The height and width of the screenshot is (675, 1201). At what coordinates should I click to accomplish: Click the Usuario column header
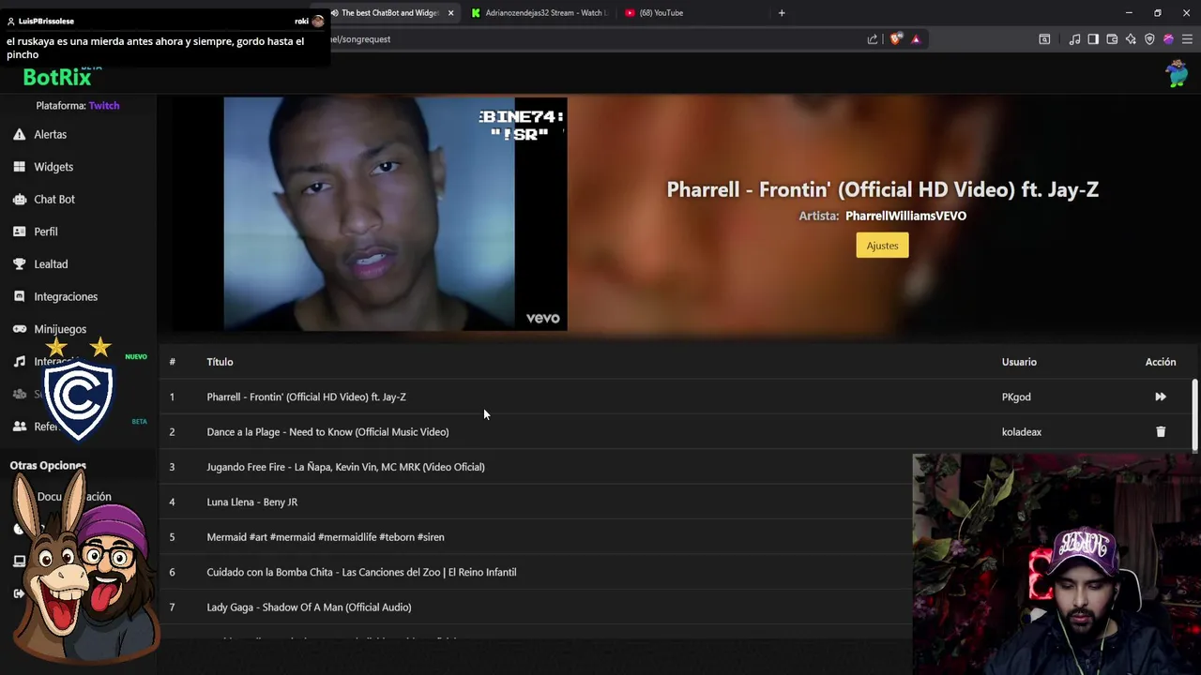pos(1019,362)
